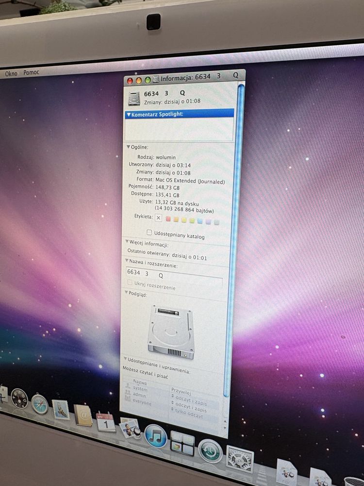Zoom the Informacja window with green button
The height and width of the screenshot is (486, 364).
(148, 80)
